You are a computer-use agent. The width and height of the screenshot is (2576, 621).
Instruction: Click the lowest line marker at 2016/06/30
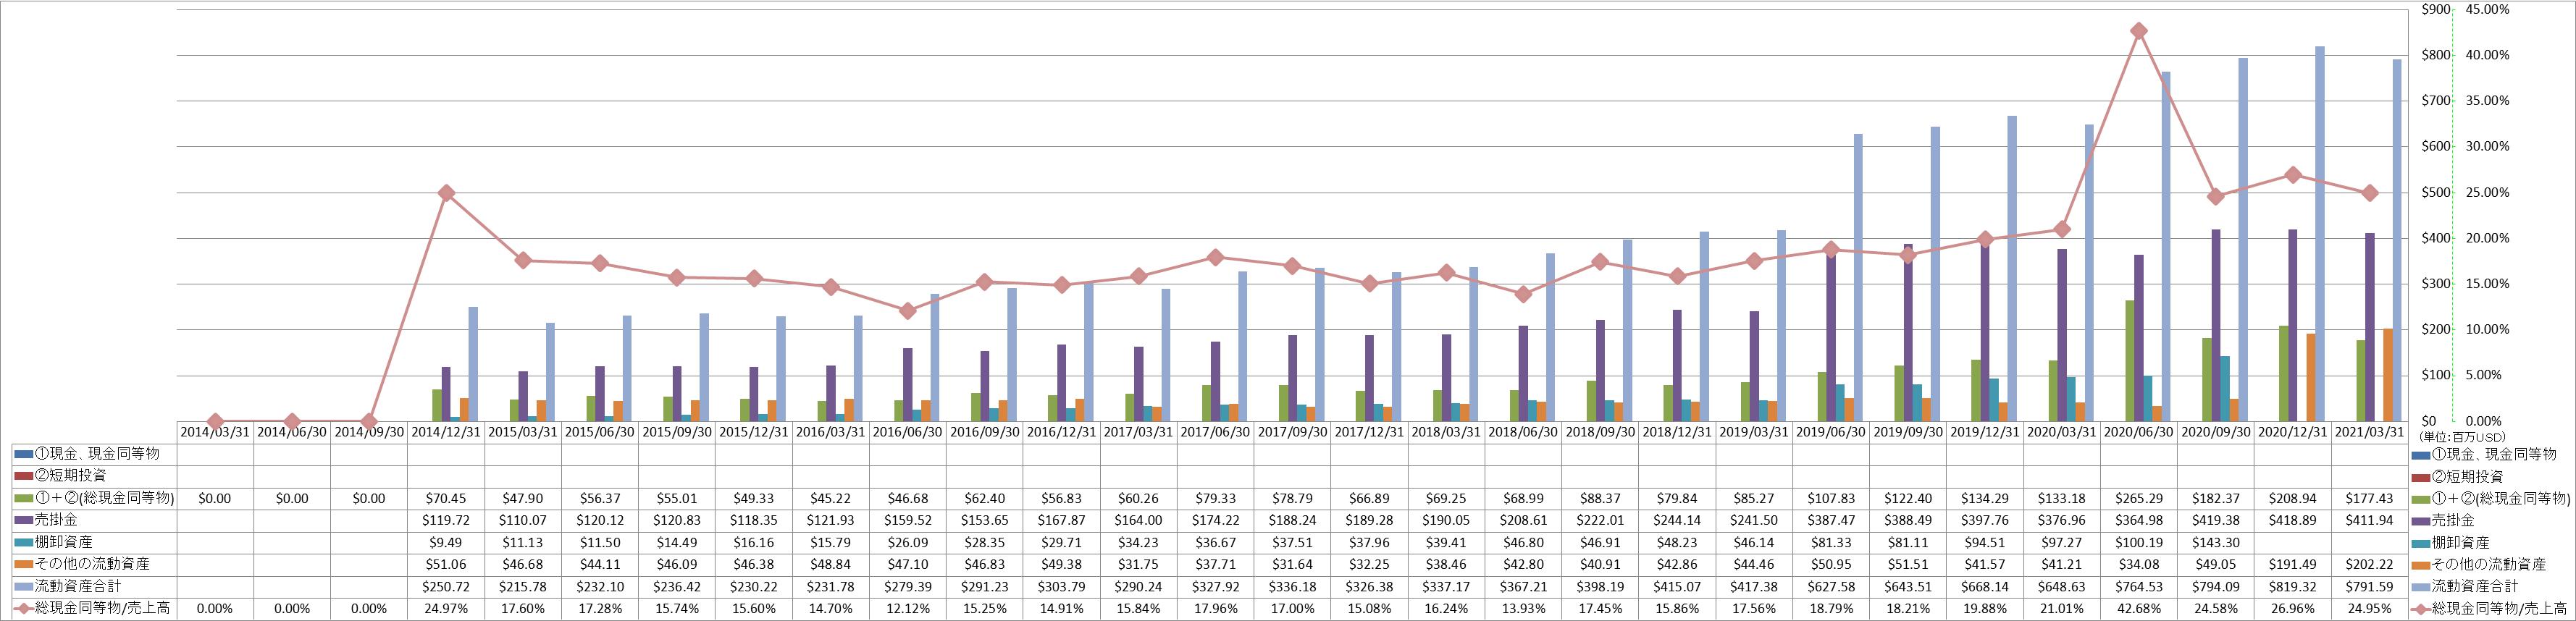[x=907, y=311]
